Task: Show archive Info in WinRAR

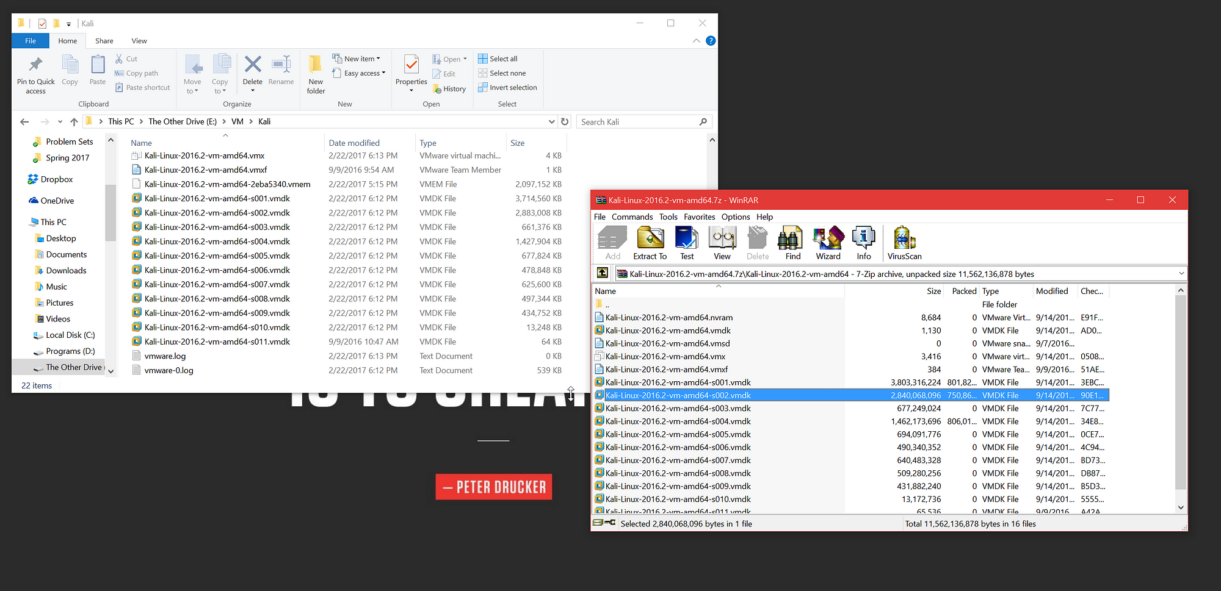Action: pos(863,243)
